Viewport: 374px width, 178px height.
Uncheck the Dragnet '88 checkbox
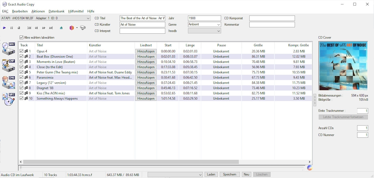pos(22,88)
